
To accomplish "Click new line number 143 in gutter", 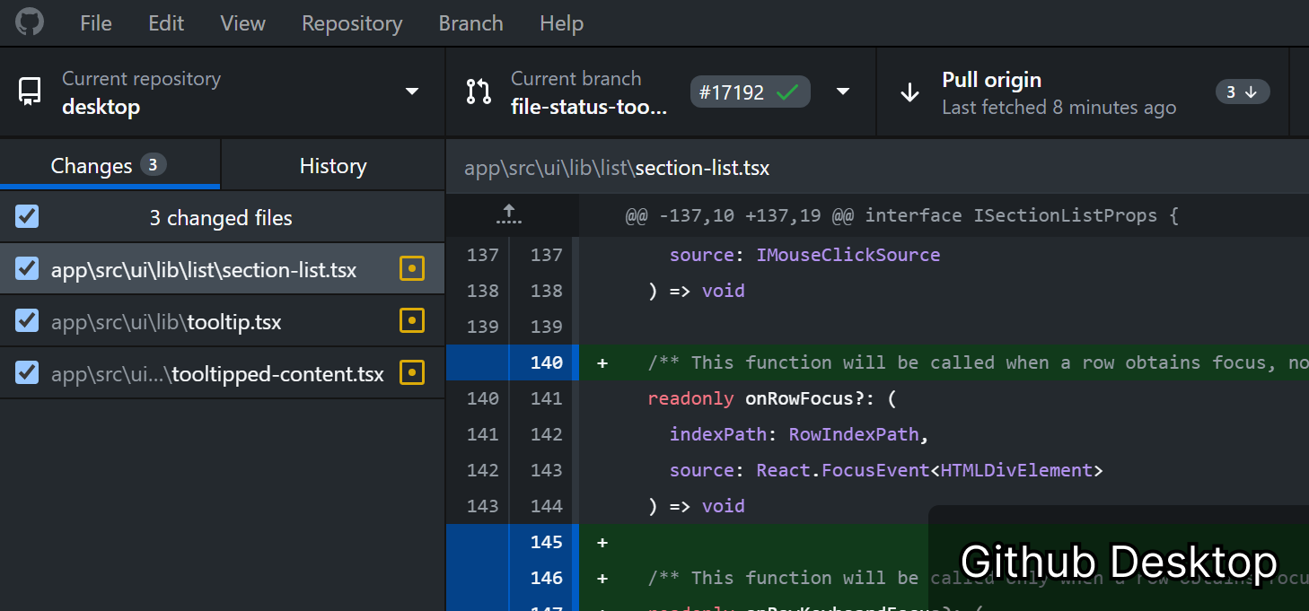I will 546,470.
